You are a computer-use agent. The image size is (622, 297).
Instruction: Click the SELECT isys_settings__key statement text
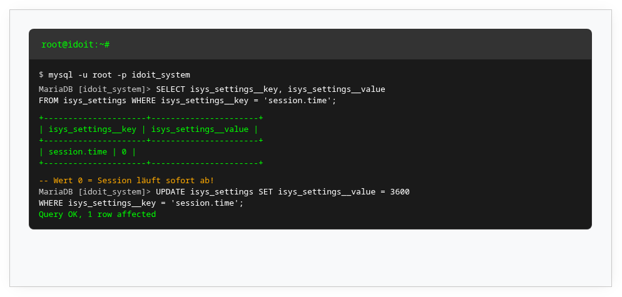coord(270,89)
